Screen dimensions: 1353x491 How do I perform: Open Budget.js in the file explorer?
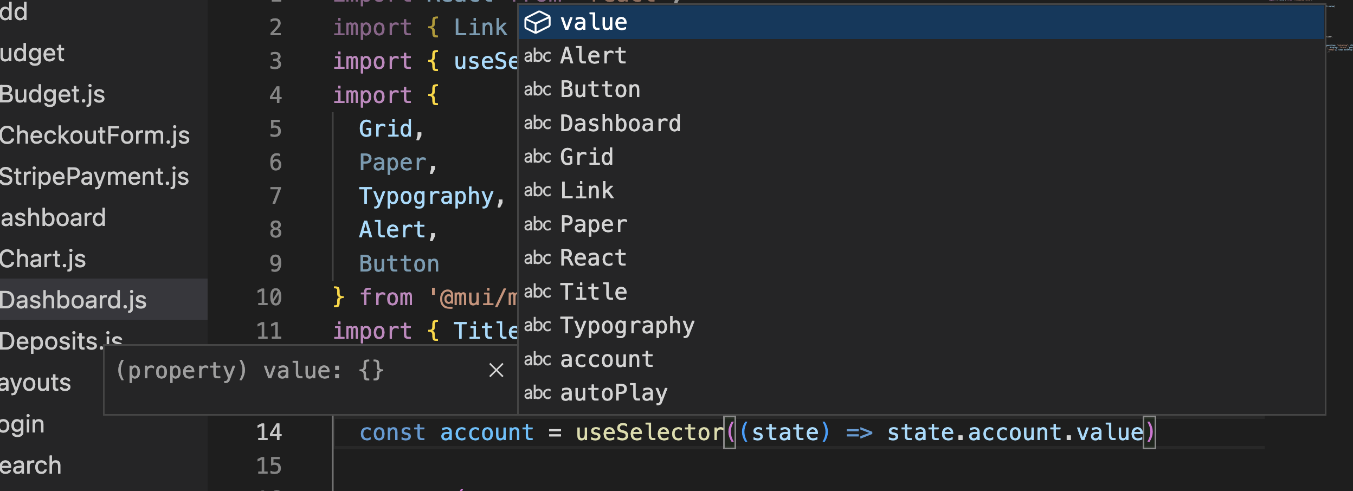[52, 94]
